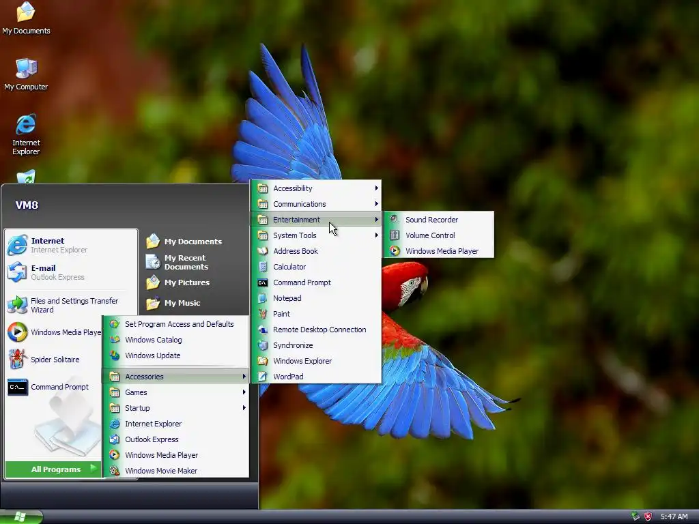Click the Entertainment submenu arrow

click(x=376, y=219)
